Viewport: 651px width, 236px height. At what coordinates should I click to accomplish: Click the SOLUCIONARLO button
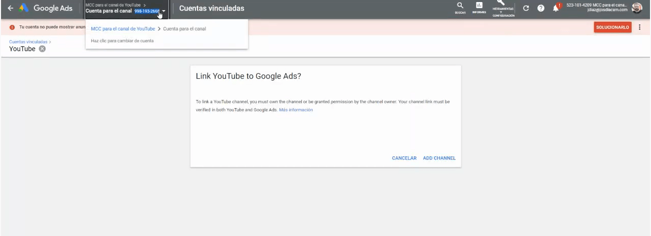(612, 27)
